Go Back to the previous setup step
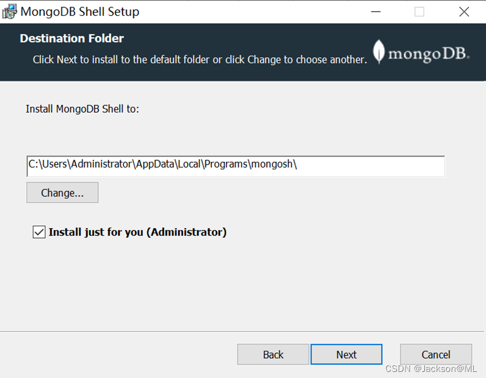 pos(273,354)
